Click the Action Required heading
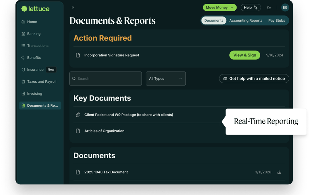The height and width of the screenshot is (195, 309). [x=102, y=38]
